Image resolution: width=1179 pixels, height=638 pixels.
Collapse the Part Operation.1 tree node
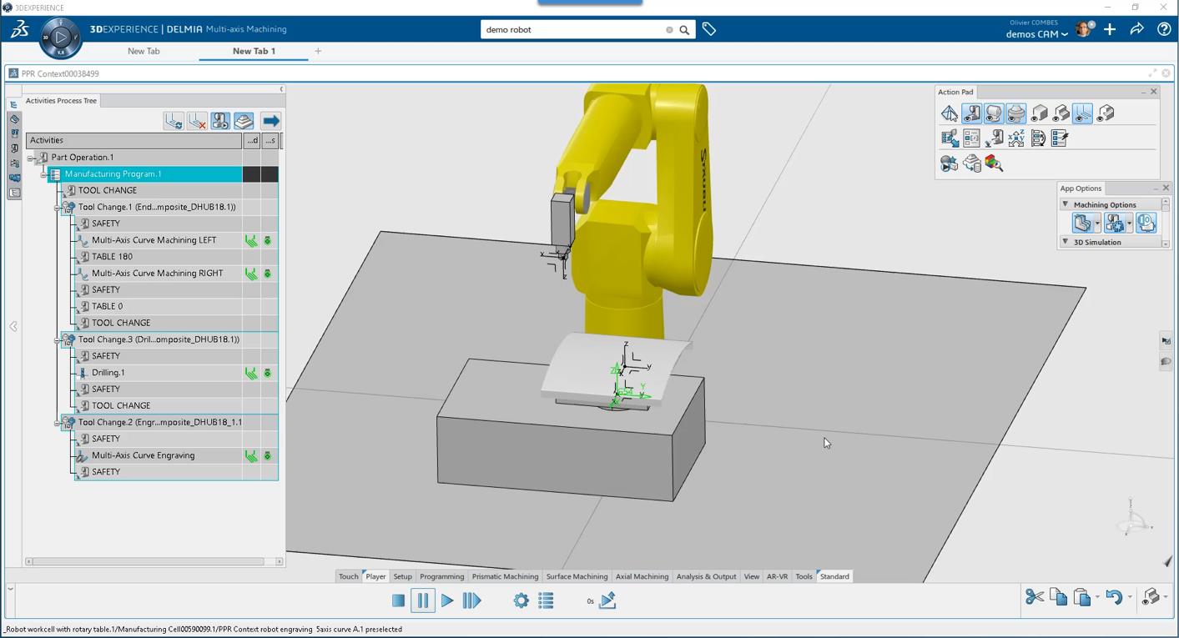31,158
